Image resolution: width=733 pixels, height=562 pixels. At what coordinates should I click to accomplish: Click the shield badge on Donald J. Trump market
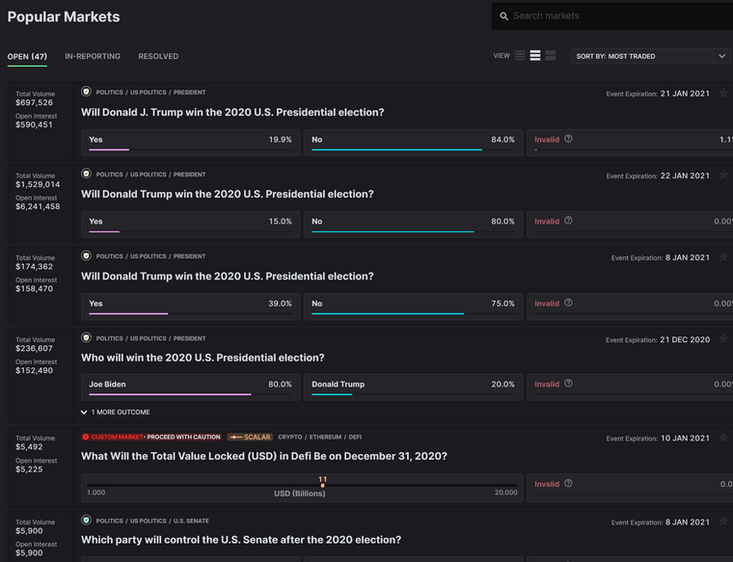(x=86, y=92)
